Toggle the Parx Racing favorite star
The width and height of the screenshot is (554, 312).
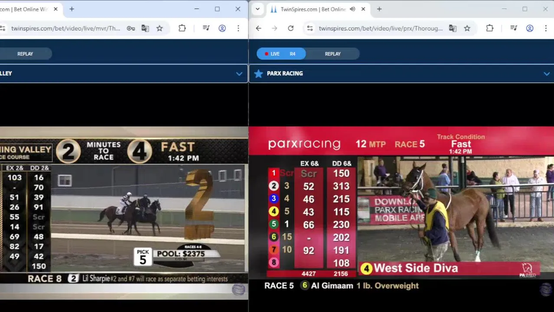258,74
